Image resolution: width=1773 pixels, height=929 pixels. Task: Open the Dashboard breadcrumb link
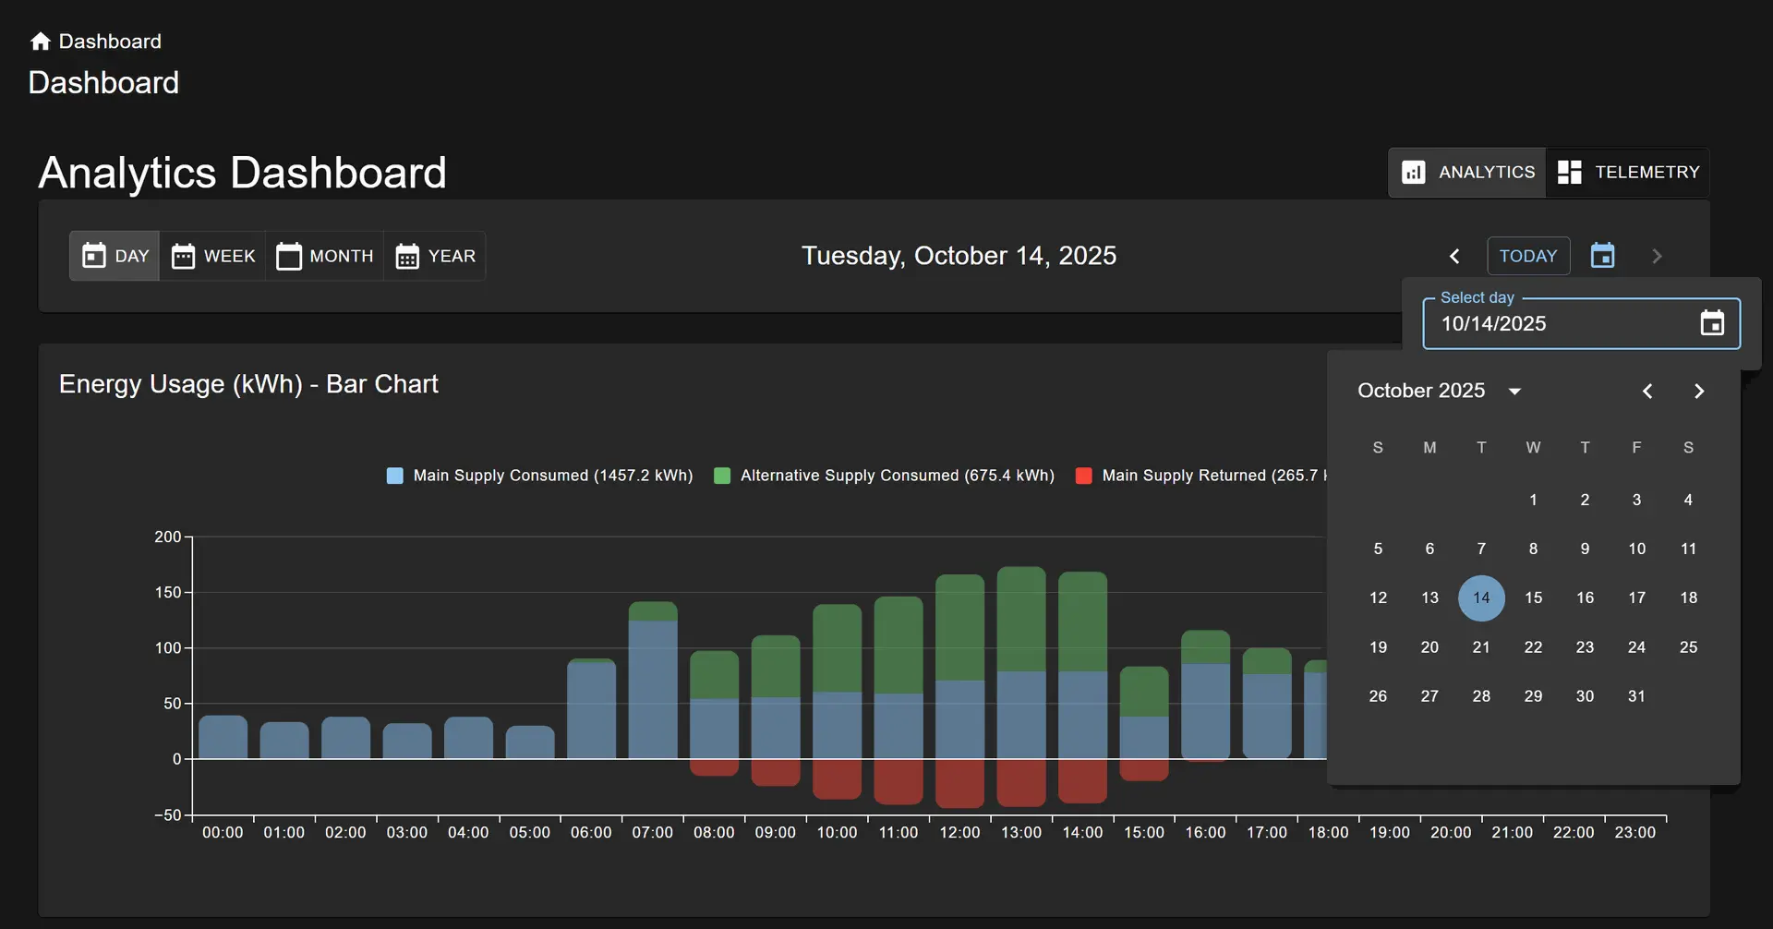click(x=110, y=42)
